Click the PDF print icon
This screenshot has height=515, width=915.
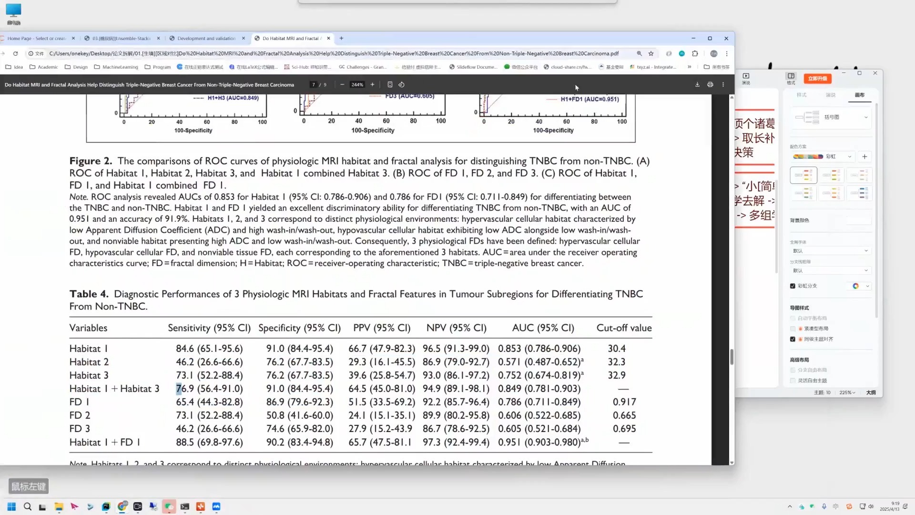[710, 84]
